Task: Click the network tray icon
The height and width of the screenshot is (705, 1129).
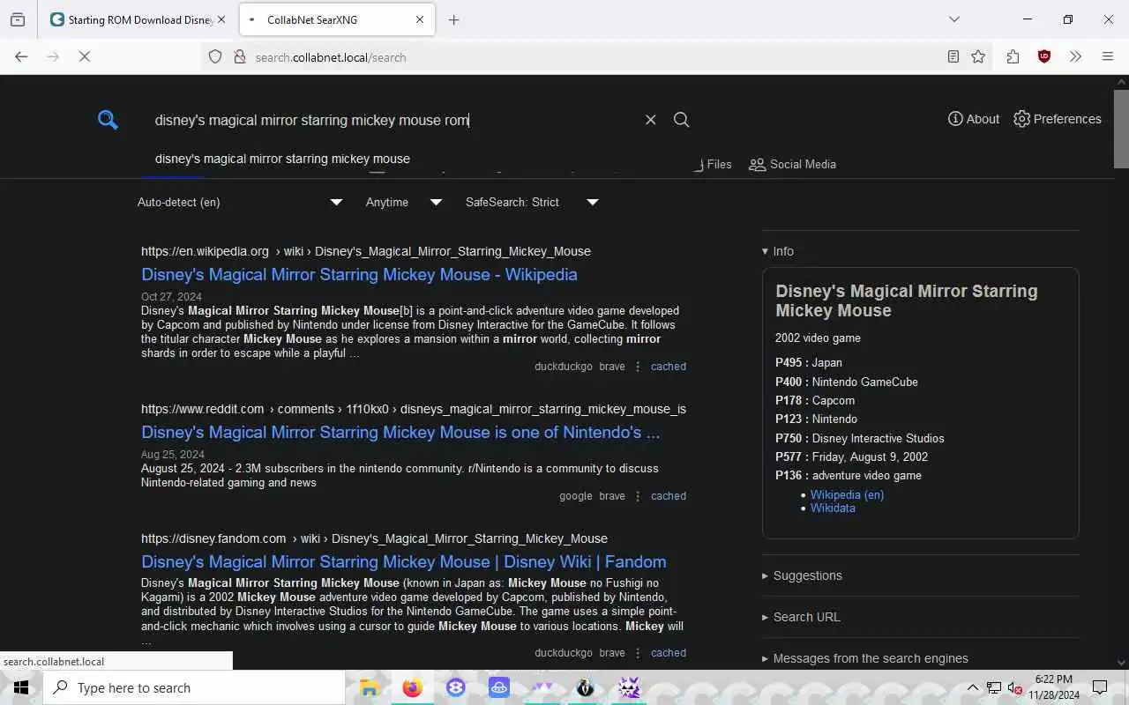Action: coord(994,687)
